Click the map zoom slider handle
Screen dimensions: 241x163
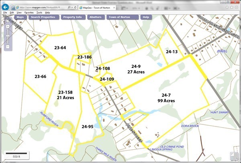coord(8,36)
